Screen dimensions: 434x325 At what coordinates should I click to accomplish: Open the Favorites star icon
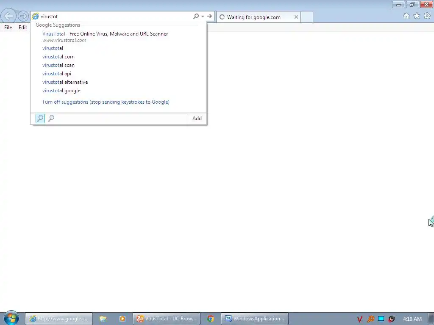pyautogui.click(x=417, y=16)
